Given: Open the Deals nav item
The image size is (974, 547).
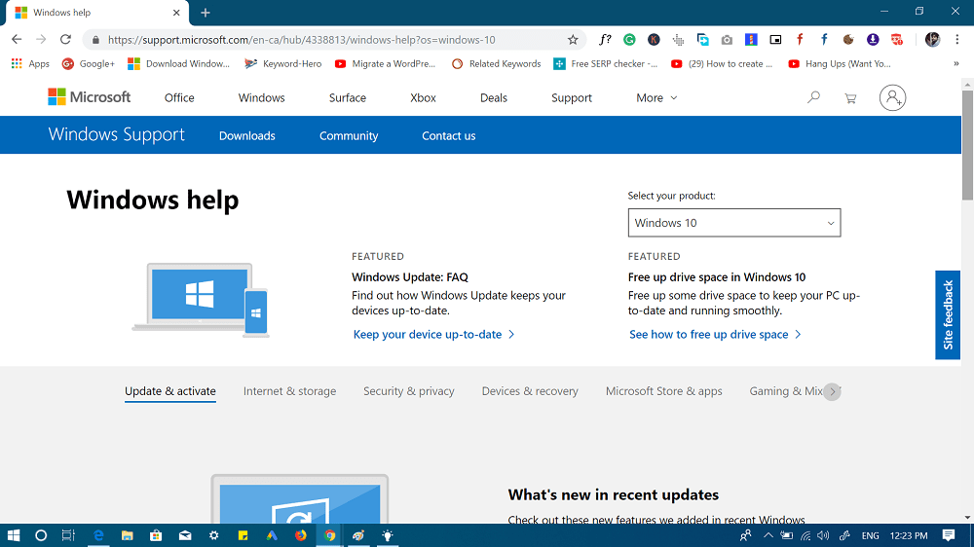Looking at the screenshot, I should [x=494, y=97].
